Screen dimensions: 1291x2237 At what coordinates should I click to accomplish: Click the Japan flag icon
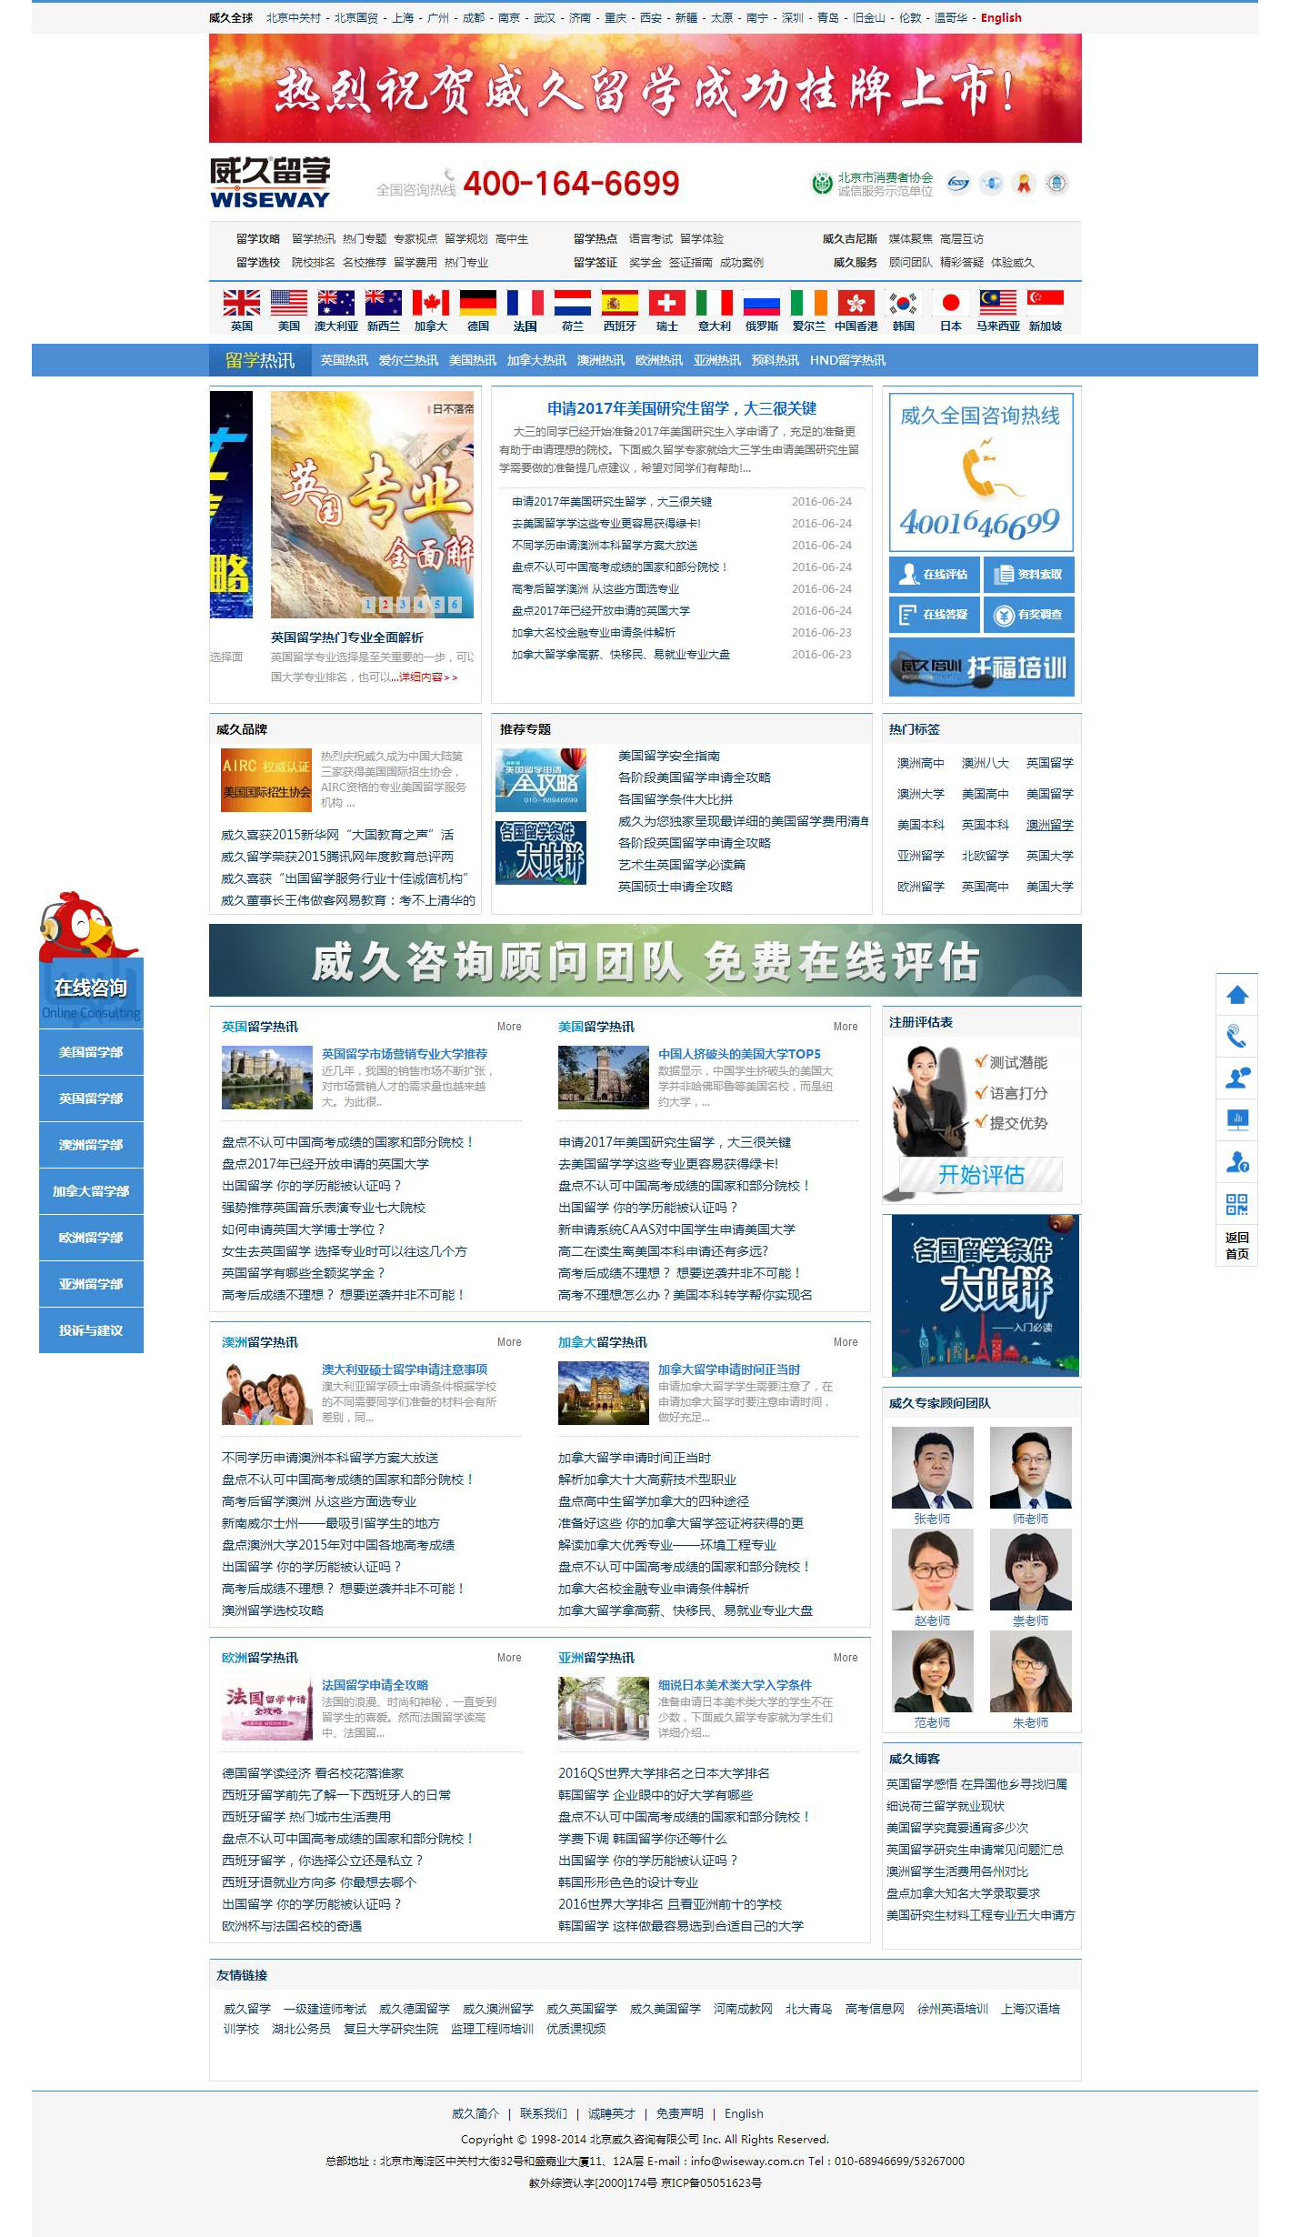(950, 302)
